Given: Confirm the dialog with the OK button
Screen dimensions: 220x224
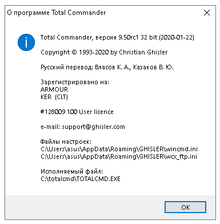Looking at the screenshot, I should 185,207.
